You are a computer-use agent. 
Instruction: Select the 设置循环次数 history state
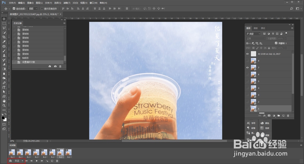coord(38,62)
